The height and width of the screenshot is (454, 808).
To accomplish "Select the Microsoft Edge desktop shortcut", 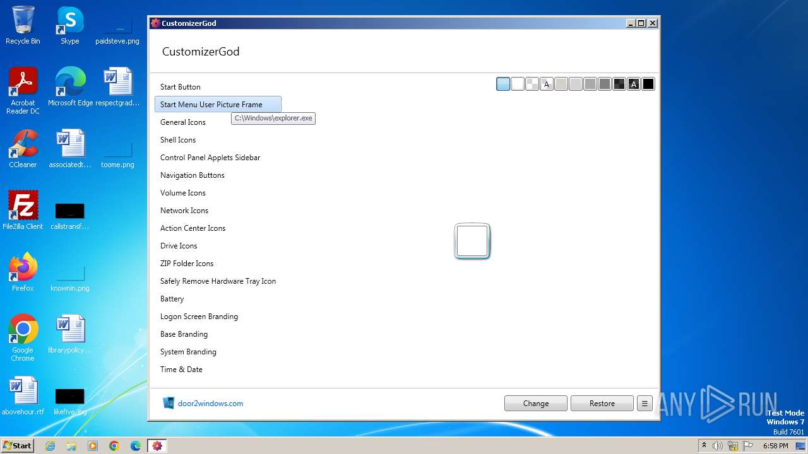I will 70,87.
